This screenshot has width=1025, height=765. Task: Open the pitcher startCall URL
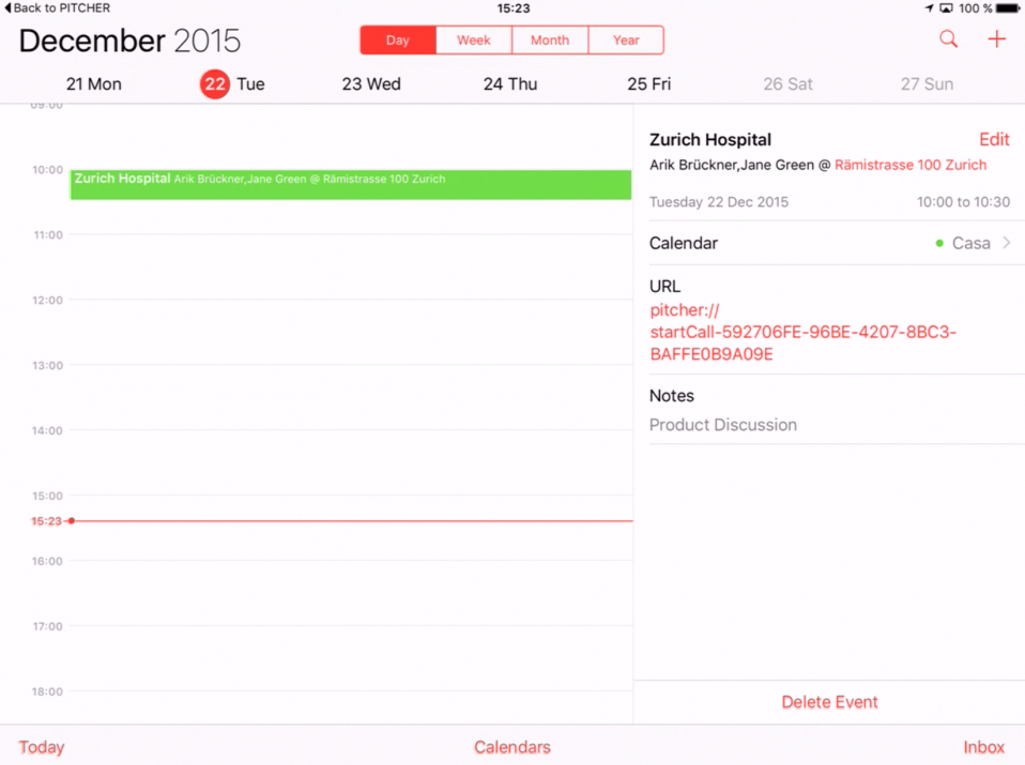(802, 332)
